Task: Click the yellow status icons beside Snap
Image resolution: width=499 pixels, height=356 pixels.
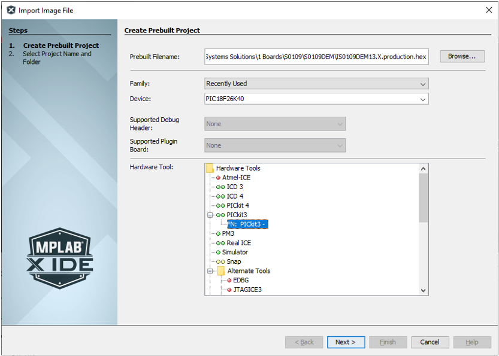Action: click(x=220, y=262)
